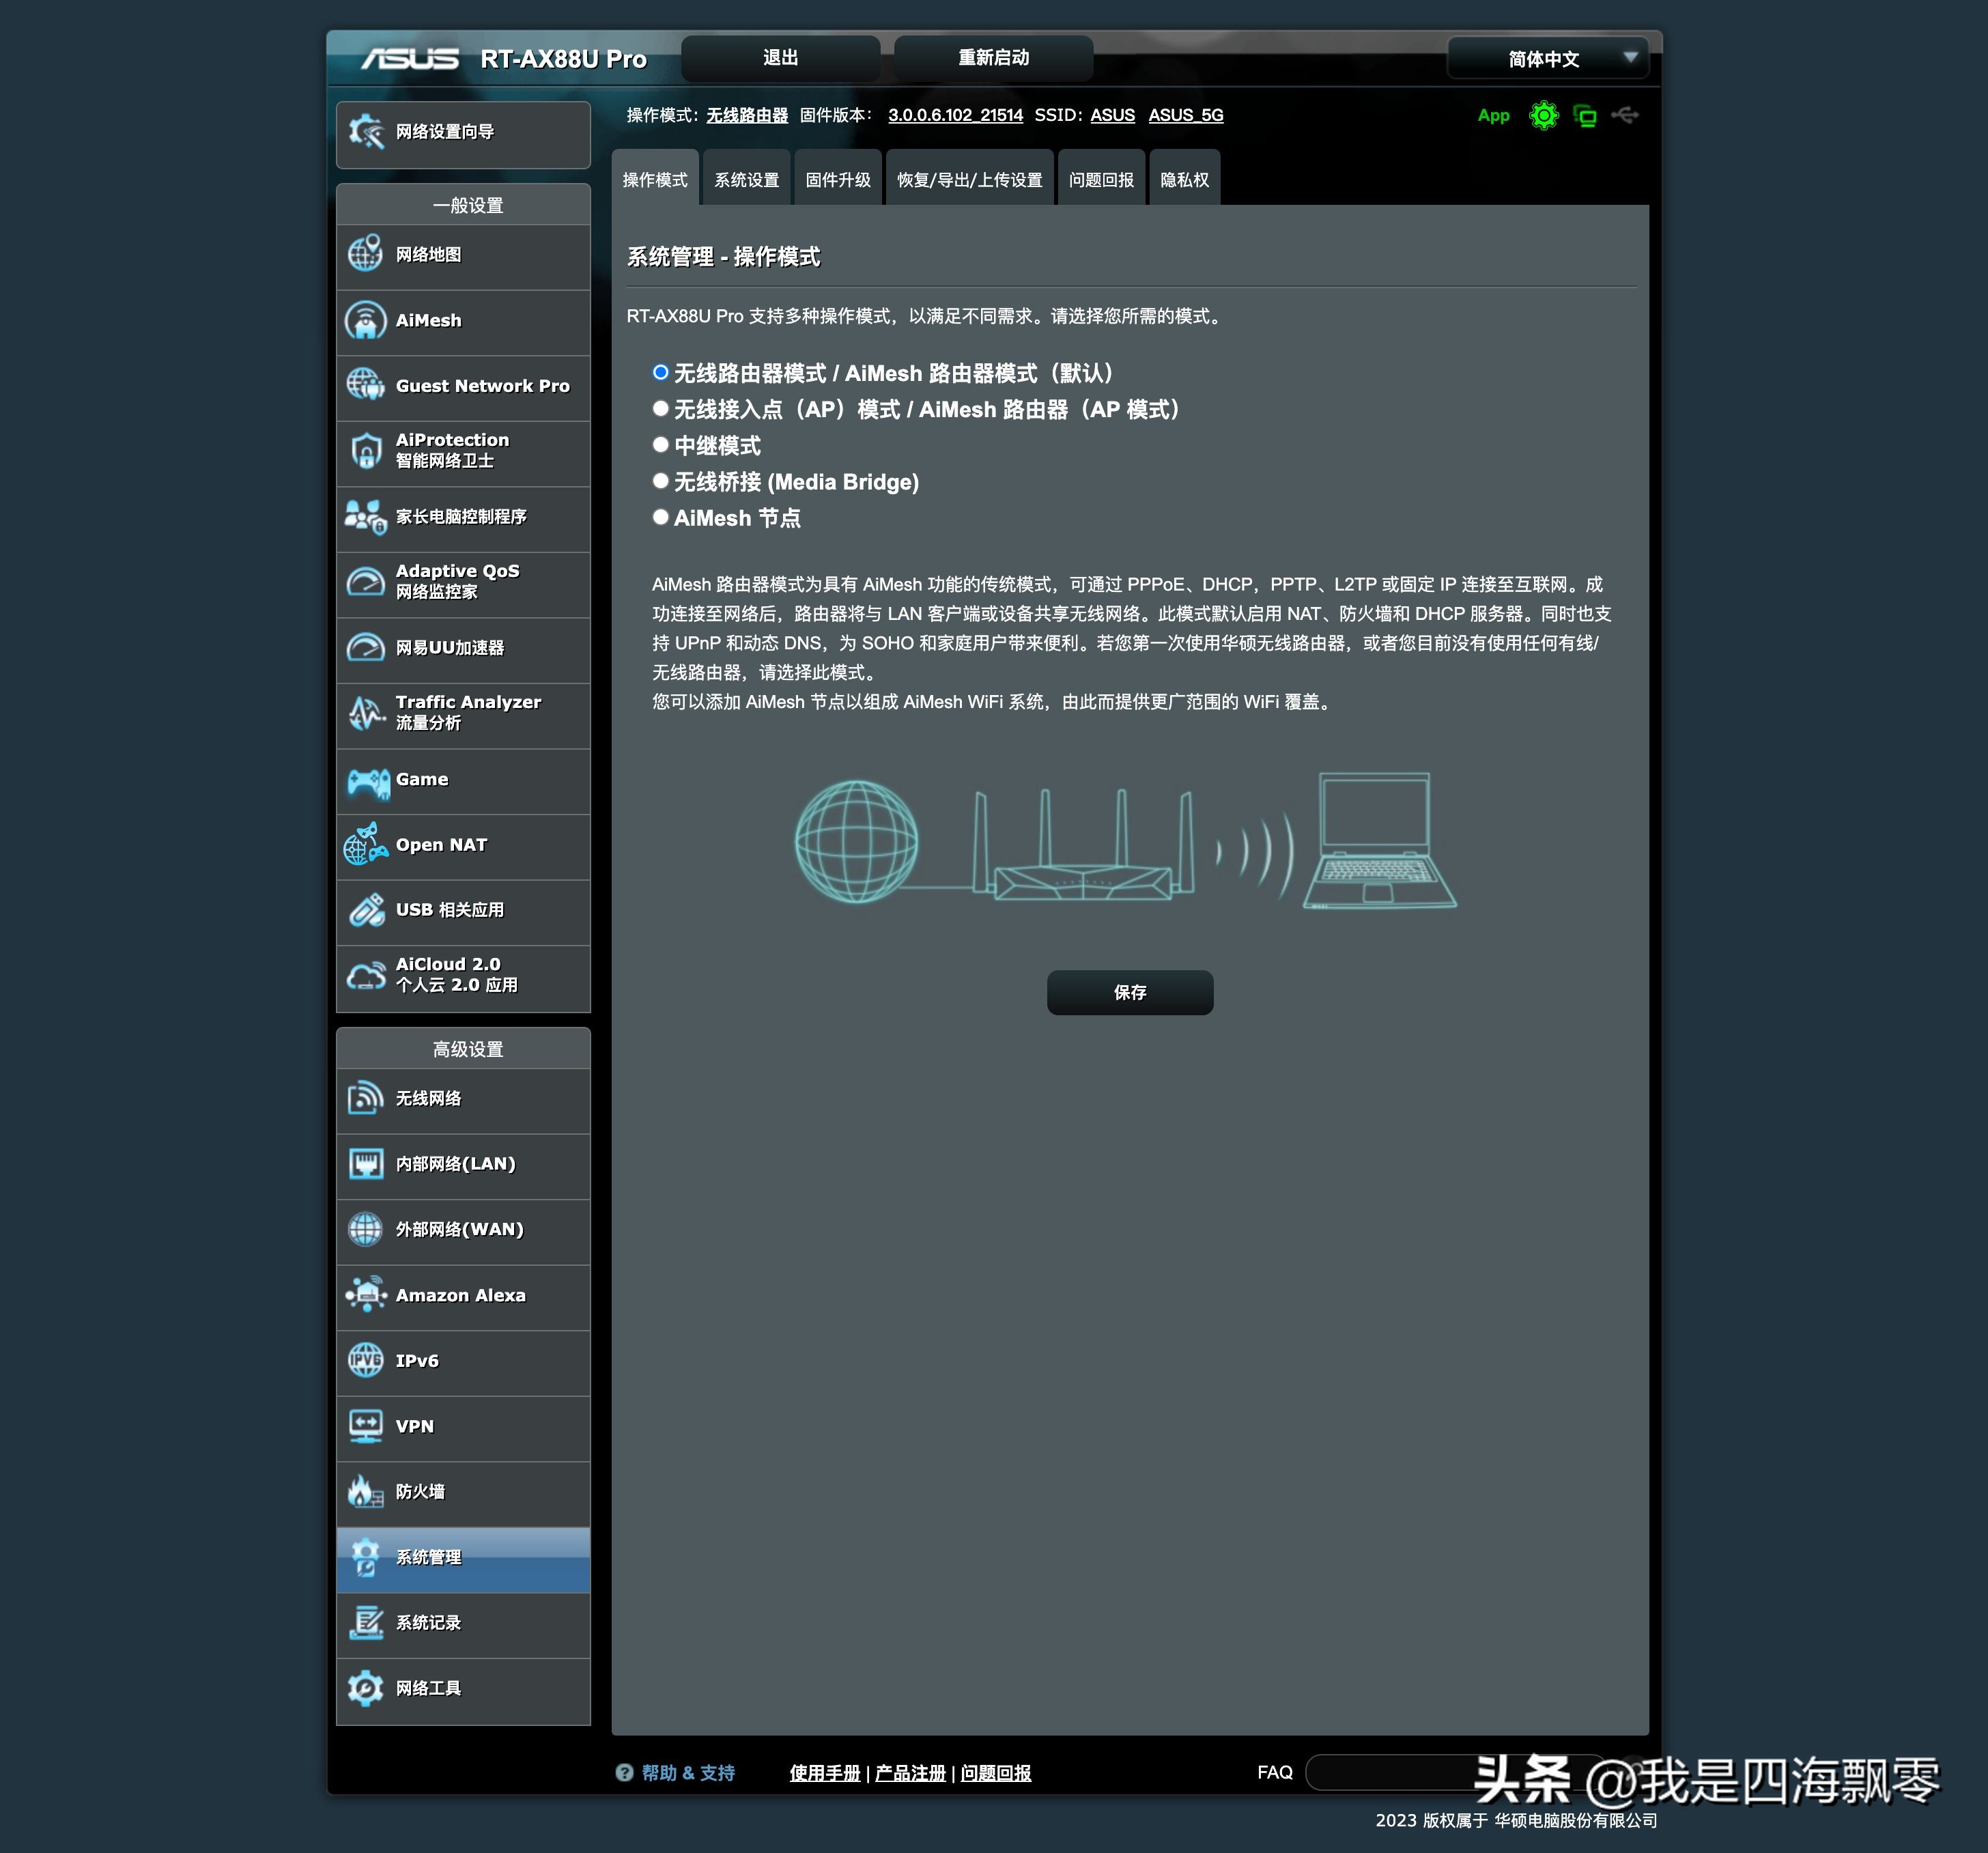Open the Amazon Alexa icon
The width and height of the screenshot is (1988, 1853).
(366, 1294)
